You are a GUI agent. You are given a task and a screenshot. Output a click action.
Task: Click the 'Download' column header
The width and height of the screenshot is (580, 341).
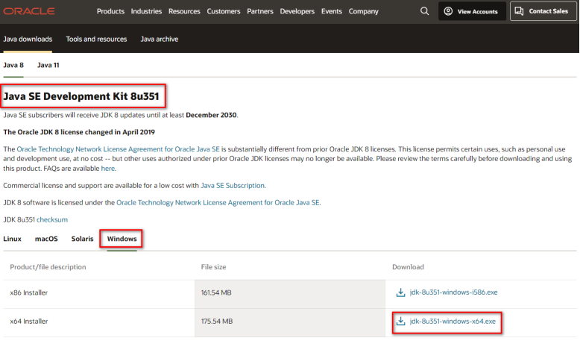pyautogui.click(x=408, y=267)
